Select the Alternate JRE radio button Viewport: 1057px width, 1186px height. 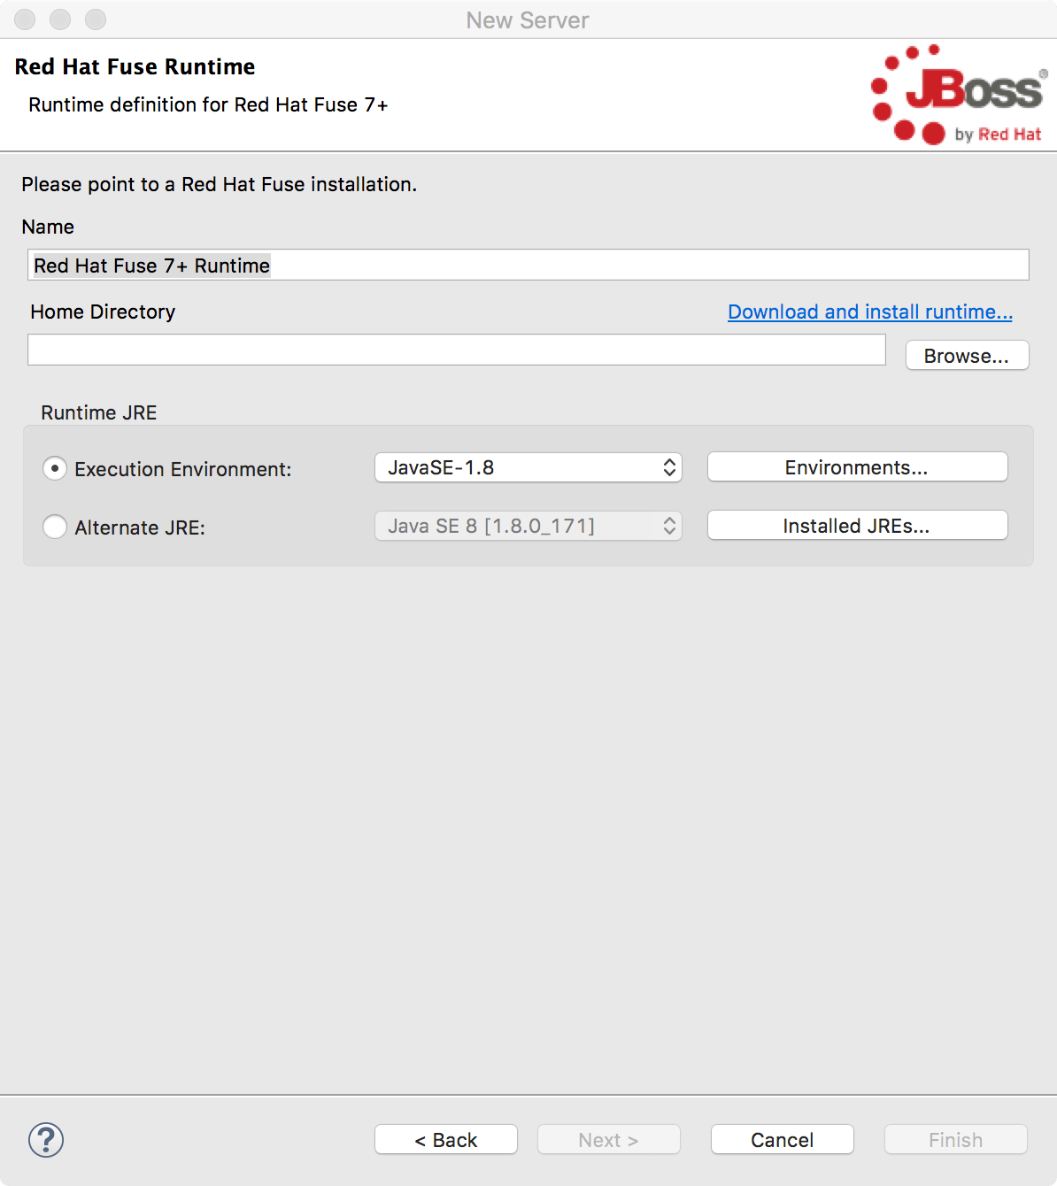pos(54,527)
